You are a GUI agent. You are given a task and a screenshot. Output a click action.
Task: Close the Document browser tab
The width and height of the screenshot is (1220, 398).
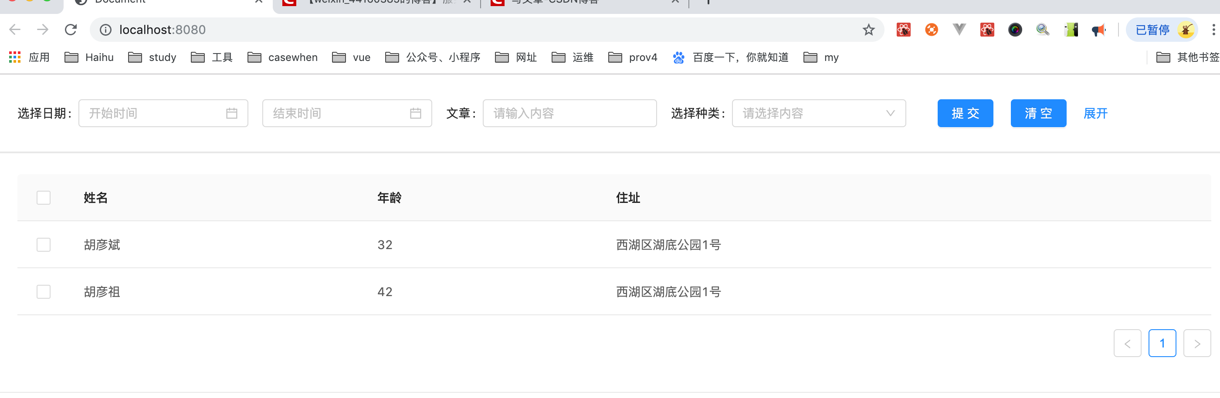[258, 1]
